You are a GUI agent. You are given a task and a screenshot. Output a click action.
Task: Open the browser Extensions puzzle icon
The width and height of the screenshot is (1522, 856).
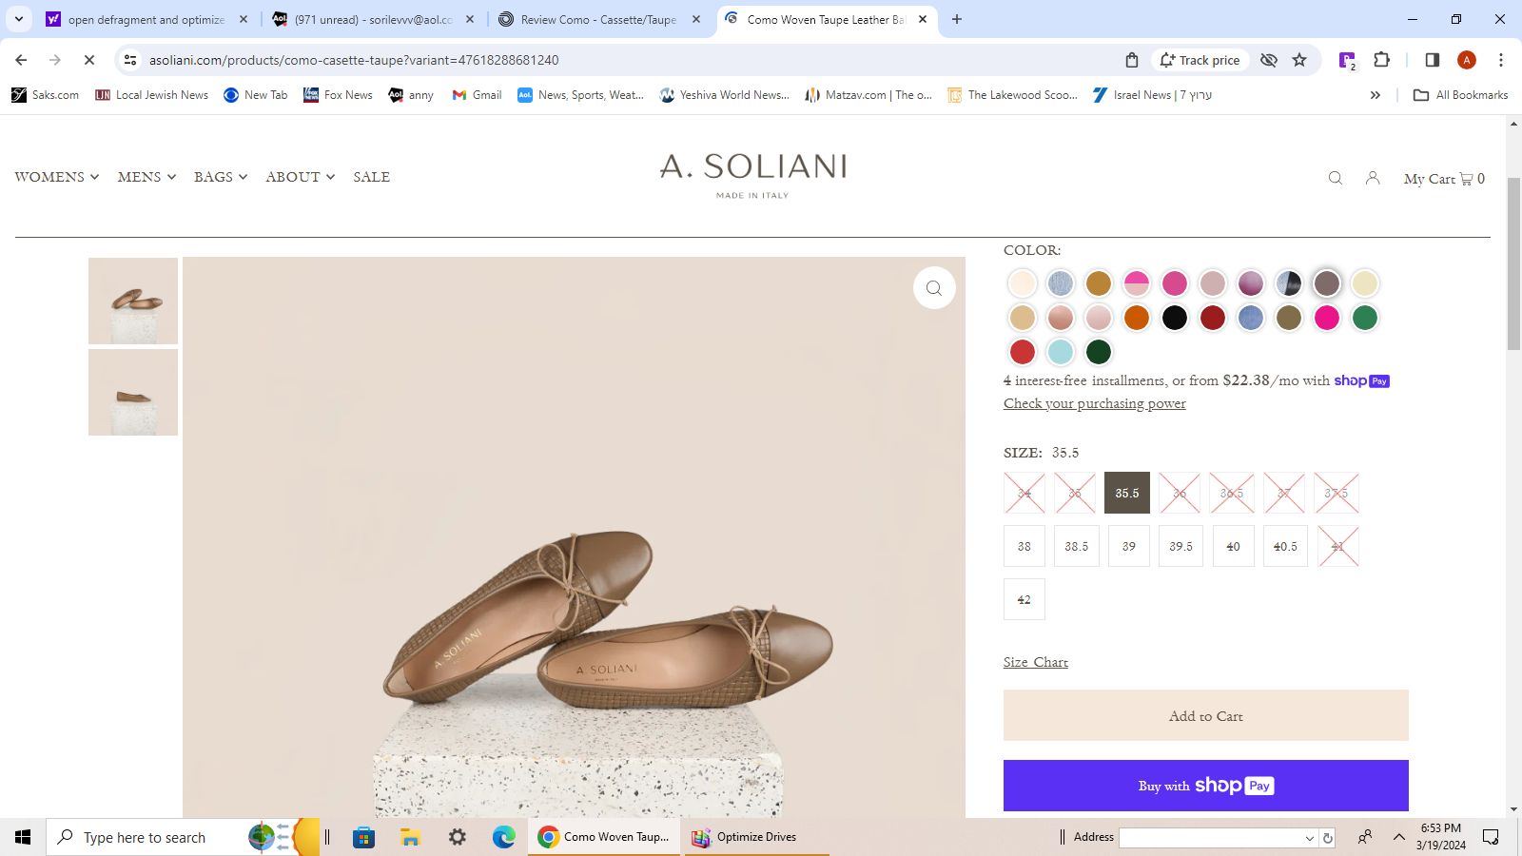pos(1382,60)
